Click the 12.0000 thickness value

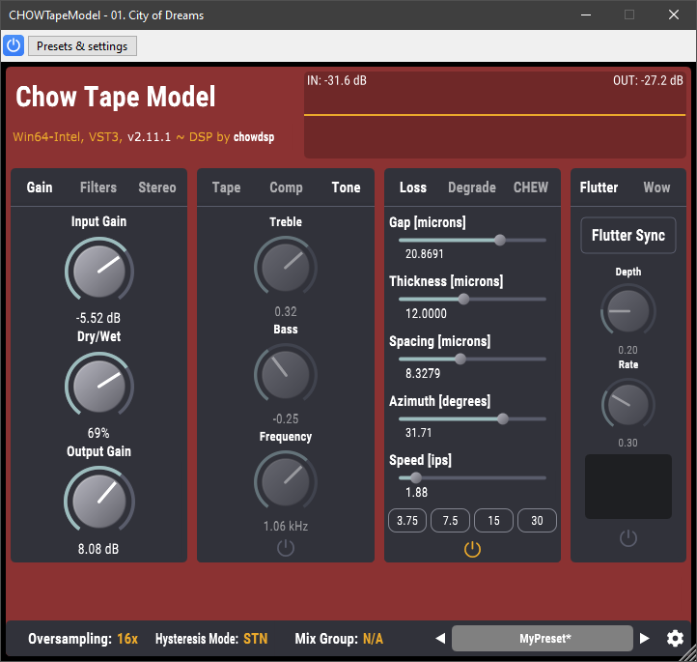click(426, 314)
